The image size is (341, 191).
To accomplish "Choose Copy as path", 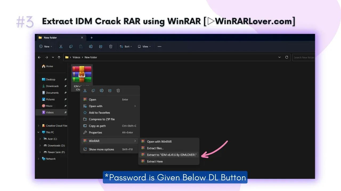I will click(x=110, y=126).
